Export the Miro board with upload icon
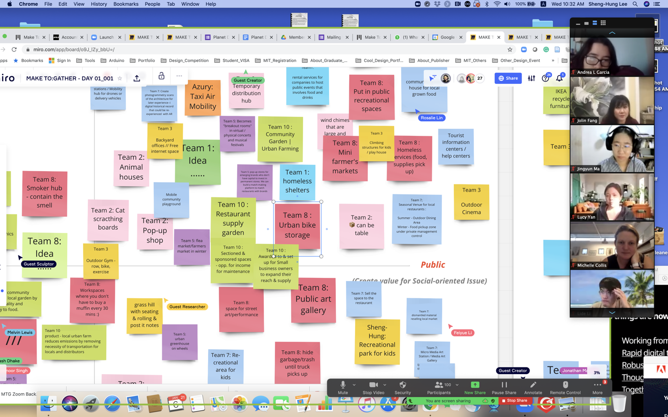This screenshot has width=668, height=417. [137, 78]
